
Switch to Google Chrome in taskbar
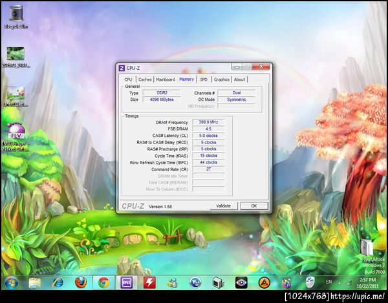(103, 283)
